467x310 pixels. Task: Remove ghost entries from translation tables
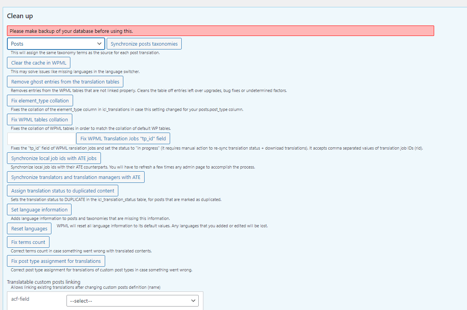pyautogui.click(x=65, y=82)
